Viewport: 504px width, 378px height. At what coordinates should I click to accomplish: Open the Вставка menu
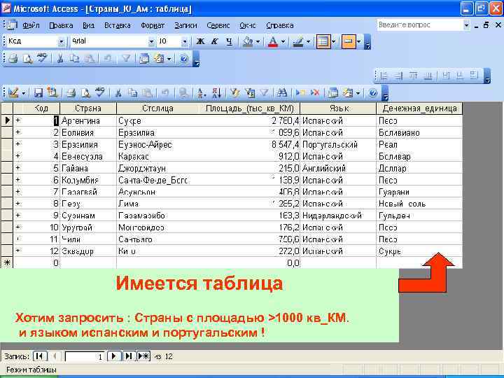click(x=118, y=25)
